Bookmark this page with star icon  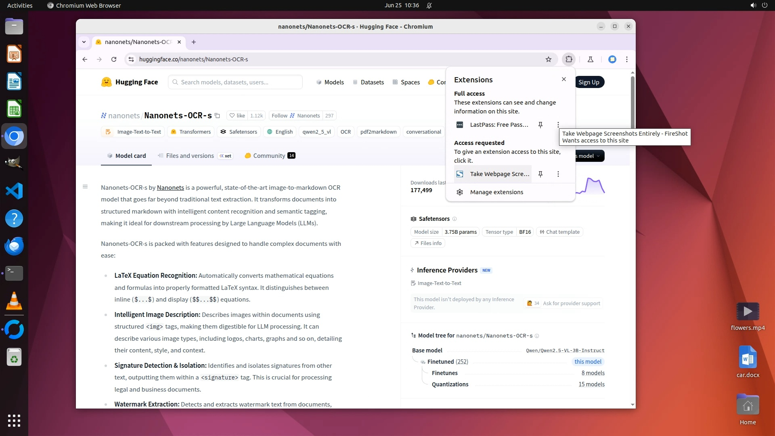pyautogui.click(x=548, y=59)
